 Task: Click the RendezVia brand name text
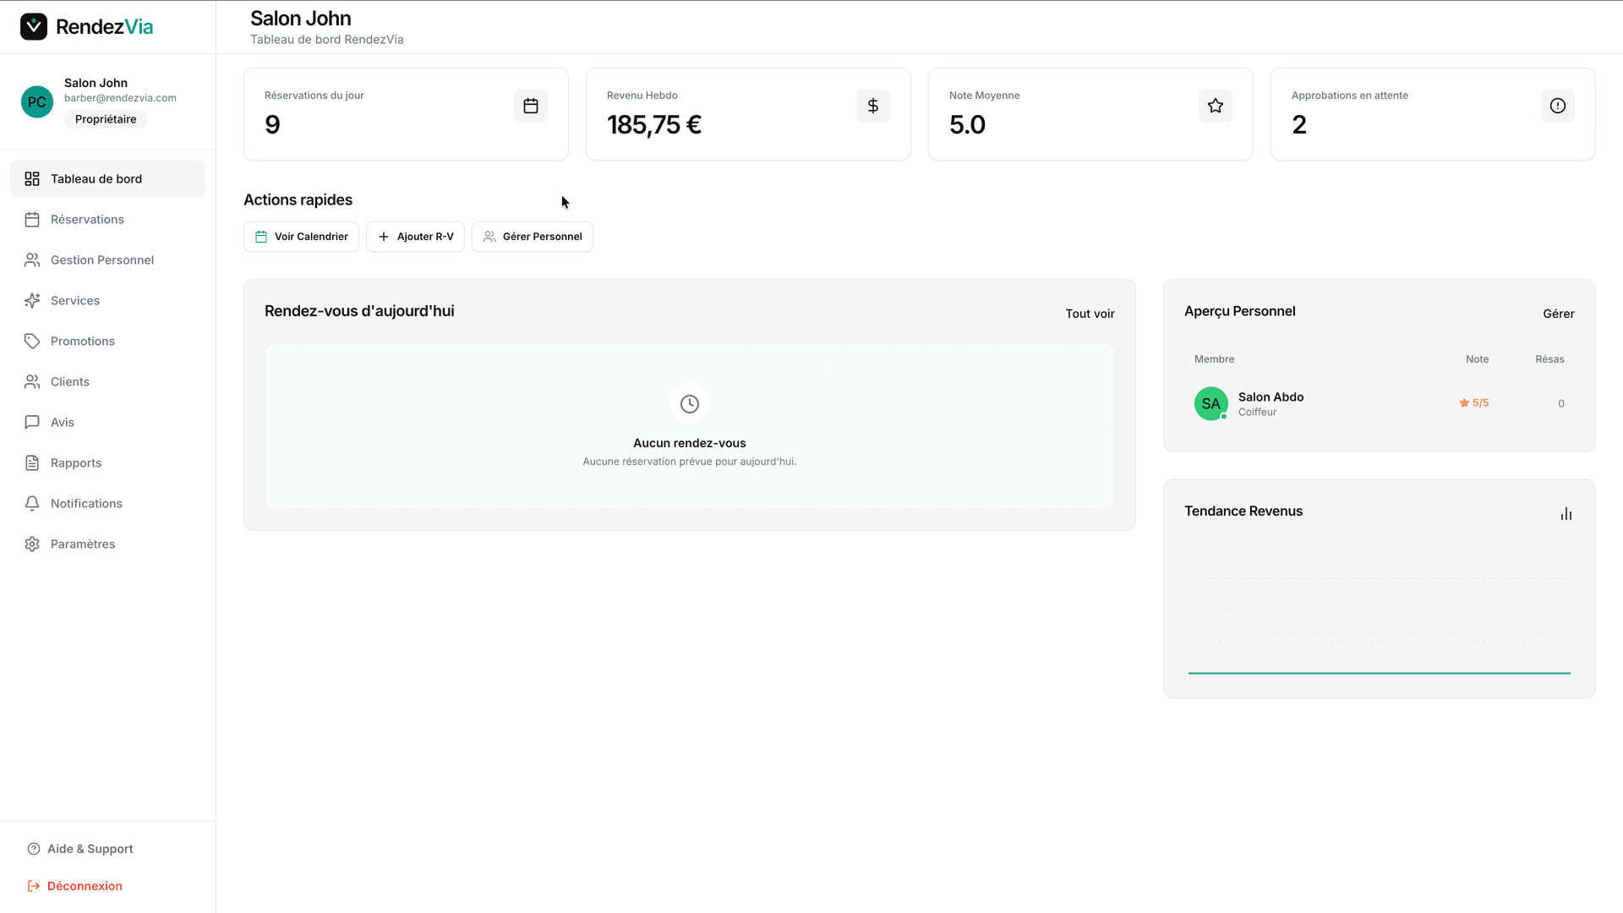click(x=104, y=27)
